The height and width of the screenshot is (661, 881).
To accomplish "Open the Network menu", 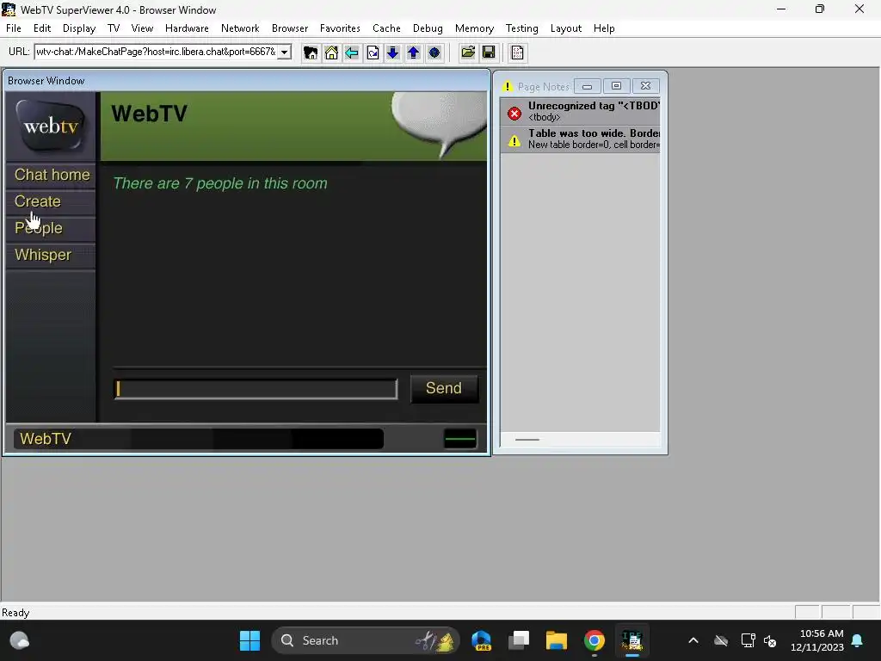I will click(x=240, y=28).
